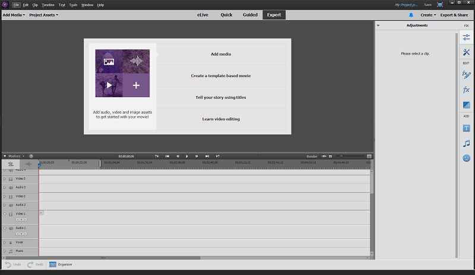
Task: Add keyframe on Video 1 track
Action: pos(21,220)
